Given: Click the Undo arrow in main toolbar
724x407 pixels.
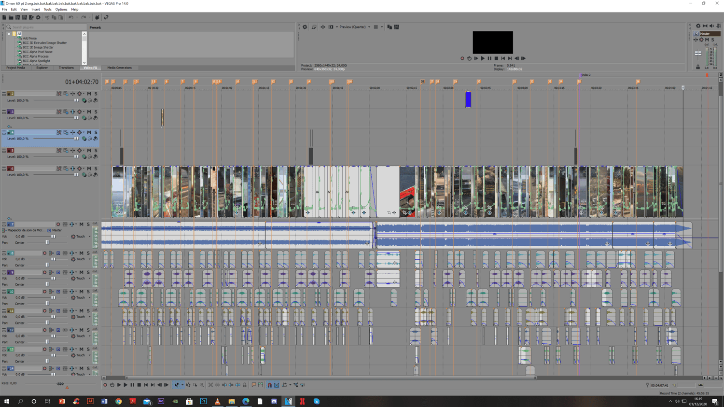Looking at the screenshot, I should tap(70, 17).
